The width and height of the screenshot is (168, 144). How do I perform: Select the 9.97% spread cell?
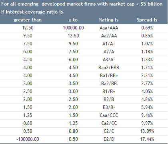click(x=147, y=123)
